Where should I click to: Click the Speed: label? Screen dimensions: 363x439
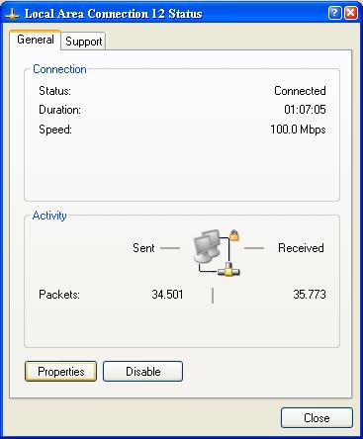pyautogui.click(x=55, y=129)
